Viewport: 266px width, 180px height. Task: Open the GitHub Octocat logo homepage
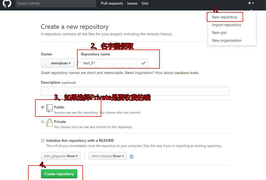click(7, 3)
